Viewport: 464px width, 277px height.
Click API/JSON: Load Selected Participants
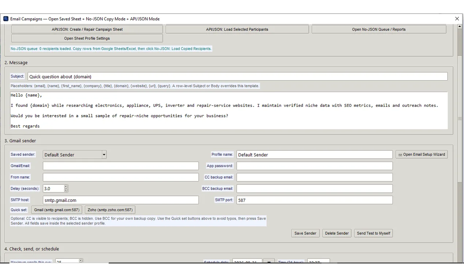pyautogui.click(x=237, y=29)
